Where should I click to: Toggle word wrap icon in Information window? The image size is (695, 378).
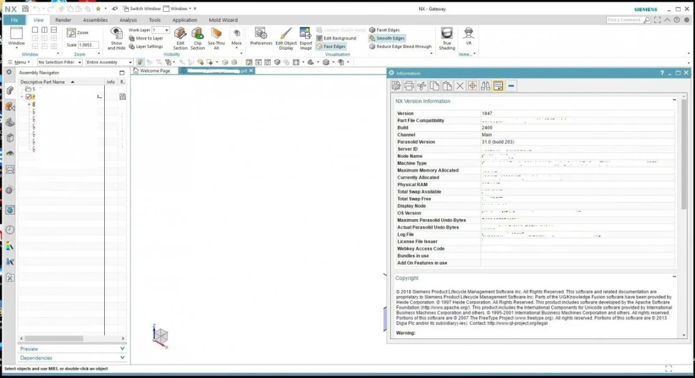point(498,86)
